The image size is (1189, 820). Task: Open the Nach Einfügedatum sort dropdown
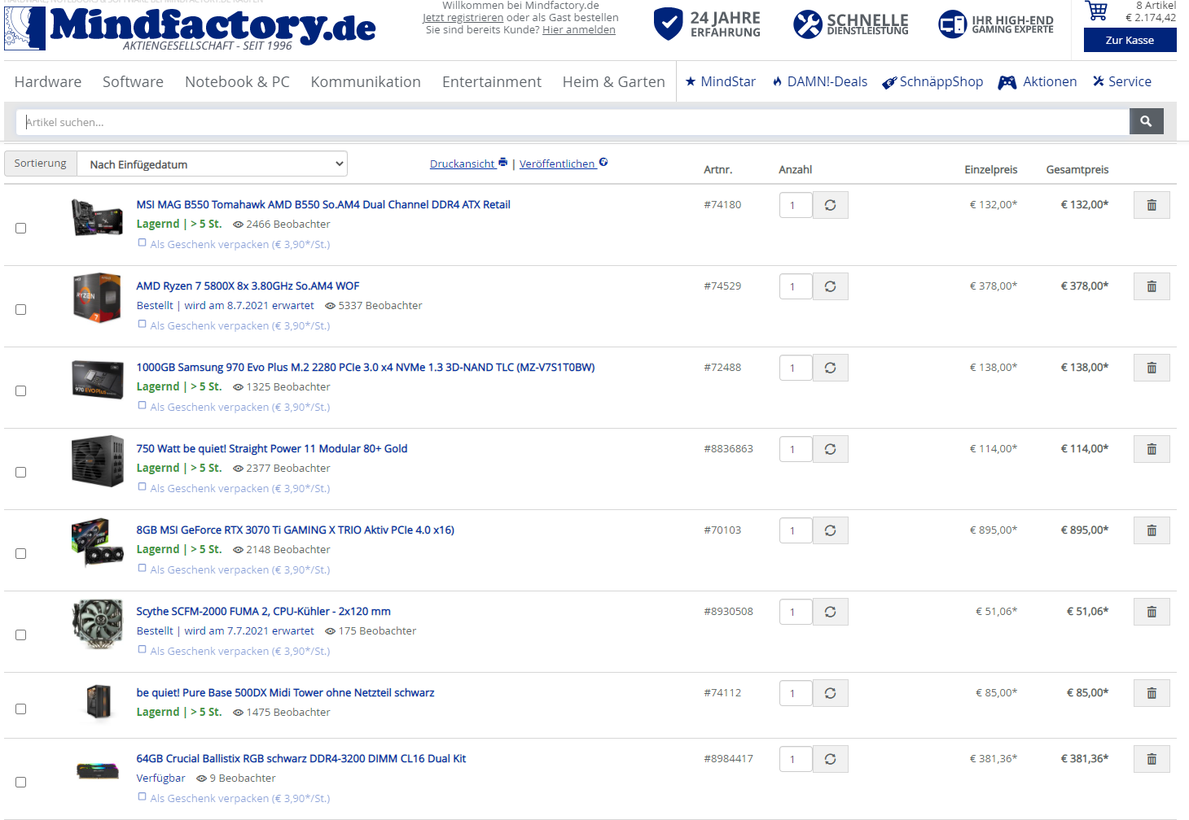pos(212,164)
